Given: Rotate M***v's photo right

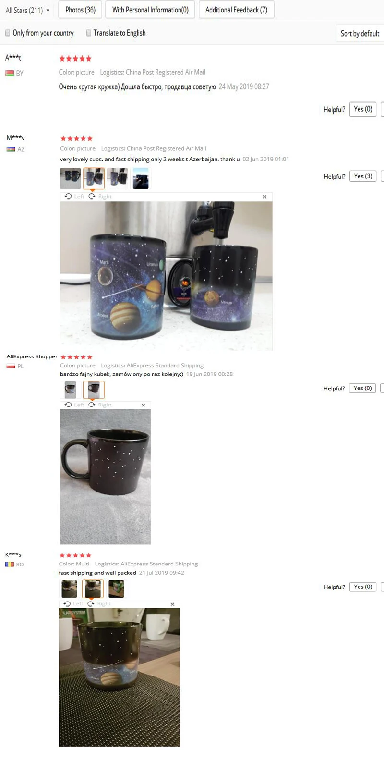Looking at the screenshot, I should [100, 197].
